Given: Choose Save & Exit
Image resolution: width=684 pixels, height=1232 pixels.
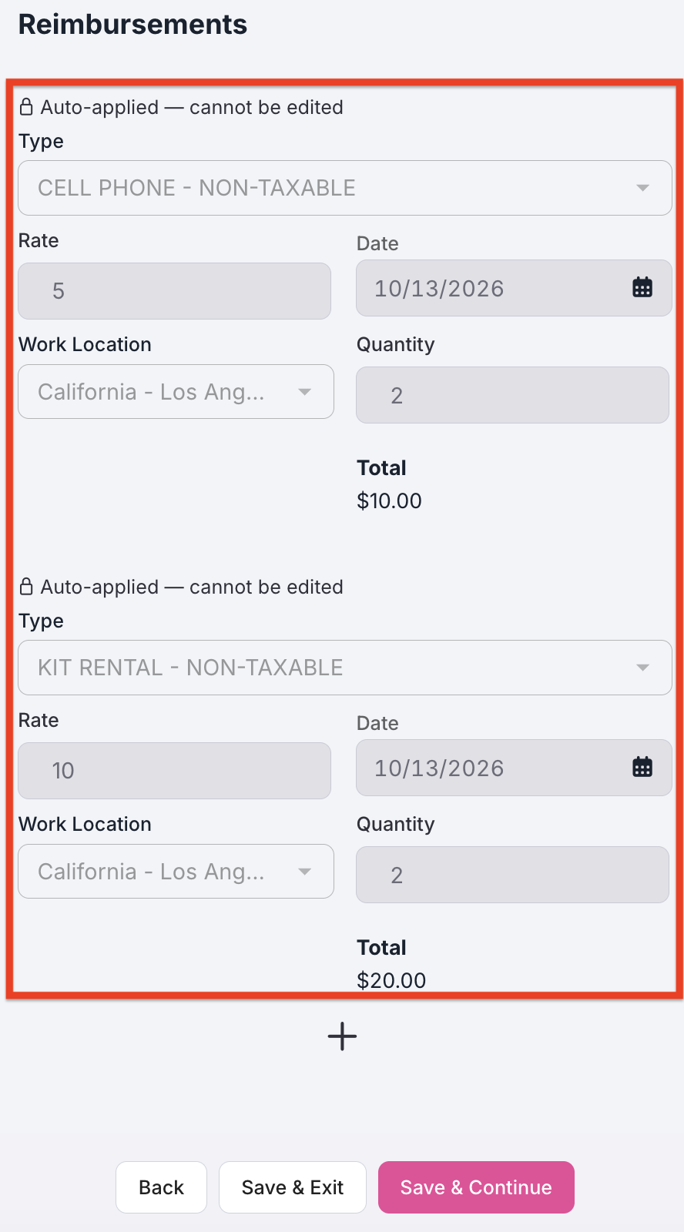Looking at the screenshot, I should click(293, 1187).
